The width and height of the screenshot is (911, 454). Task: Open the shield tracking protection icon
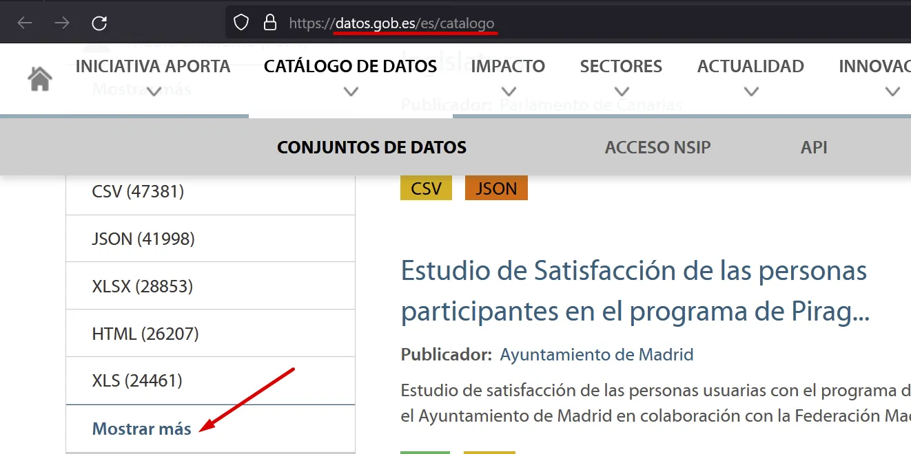tap(240, 23)
